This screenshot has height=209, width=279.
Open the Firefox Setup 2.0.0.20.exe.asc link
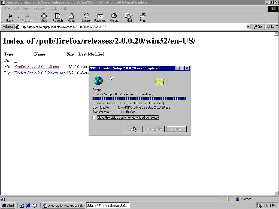click(40, 73)
